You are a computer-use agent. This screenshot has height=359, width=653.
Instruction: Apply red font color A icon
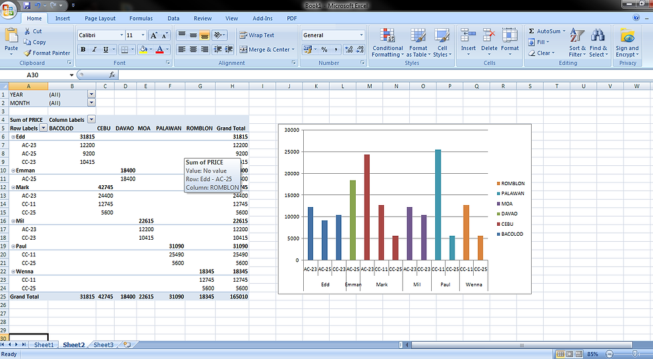coord(159,49)
